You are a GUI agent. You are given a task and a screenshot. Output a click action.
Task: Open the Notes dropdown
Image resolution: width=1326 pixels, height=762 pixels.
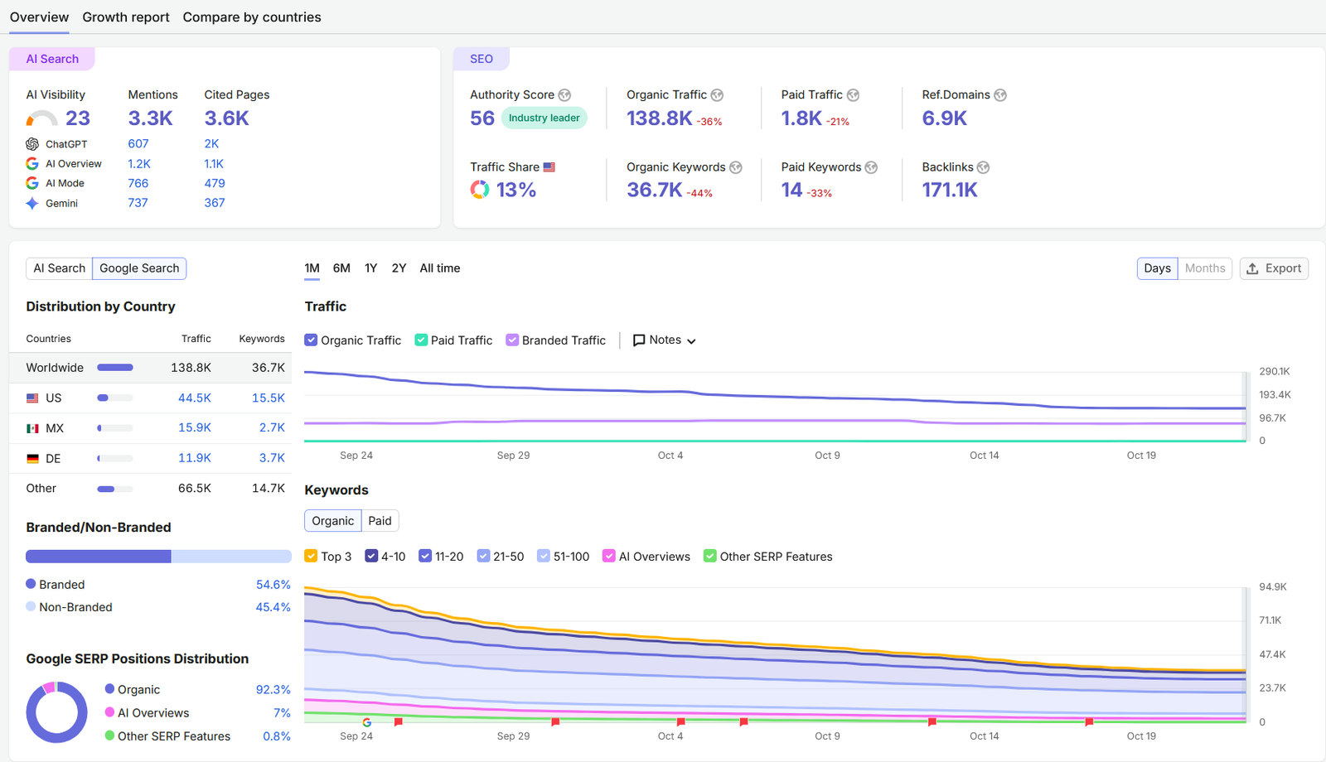tap(665, 340)
